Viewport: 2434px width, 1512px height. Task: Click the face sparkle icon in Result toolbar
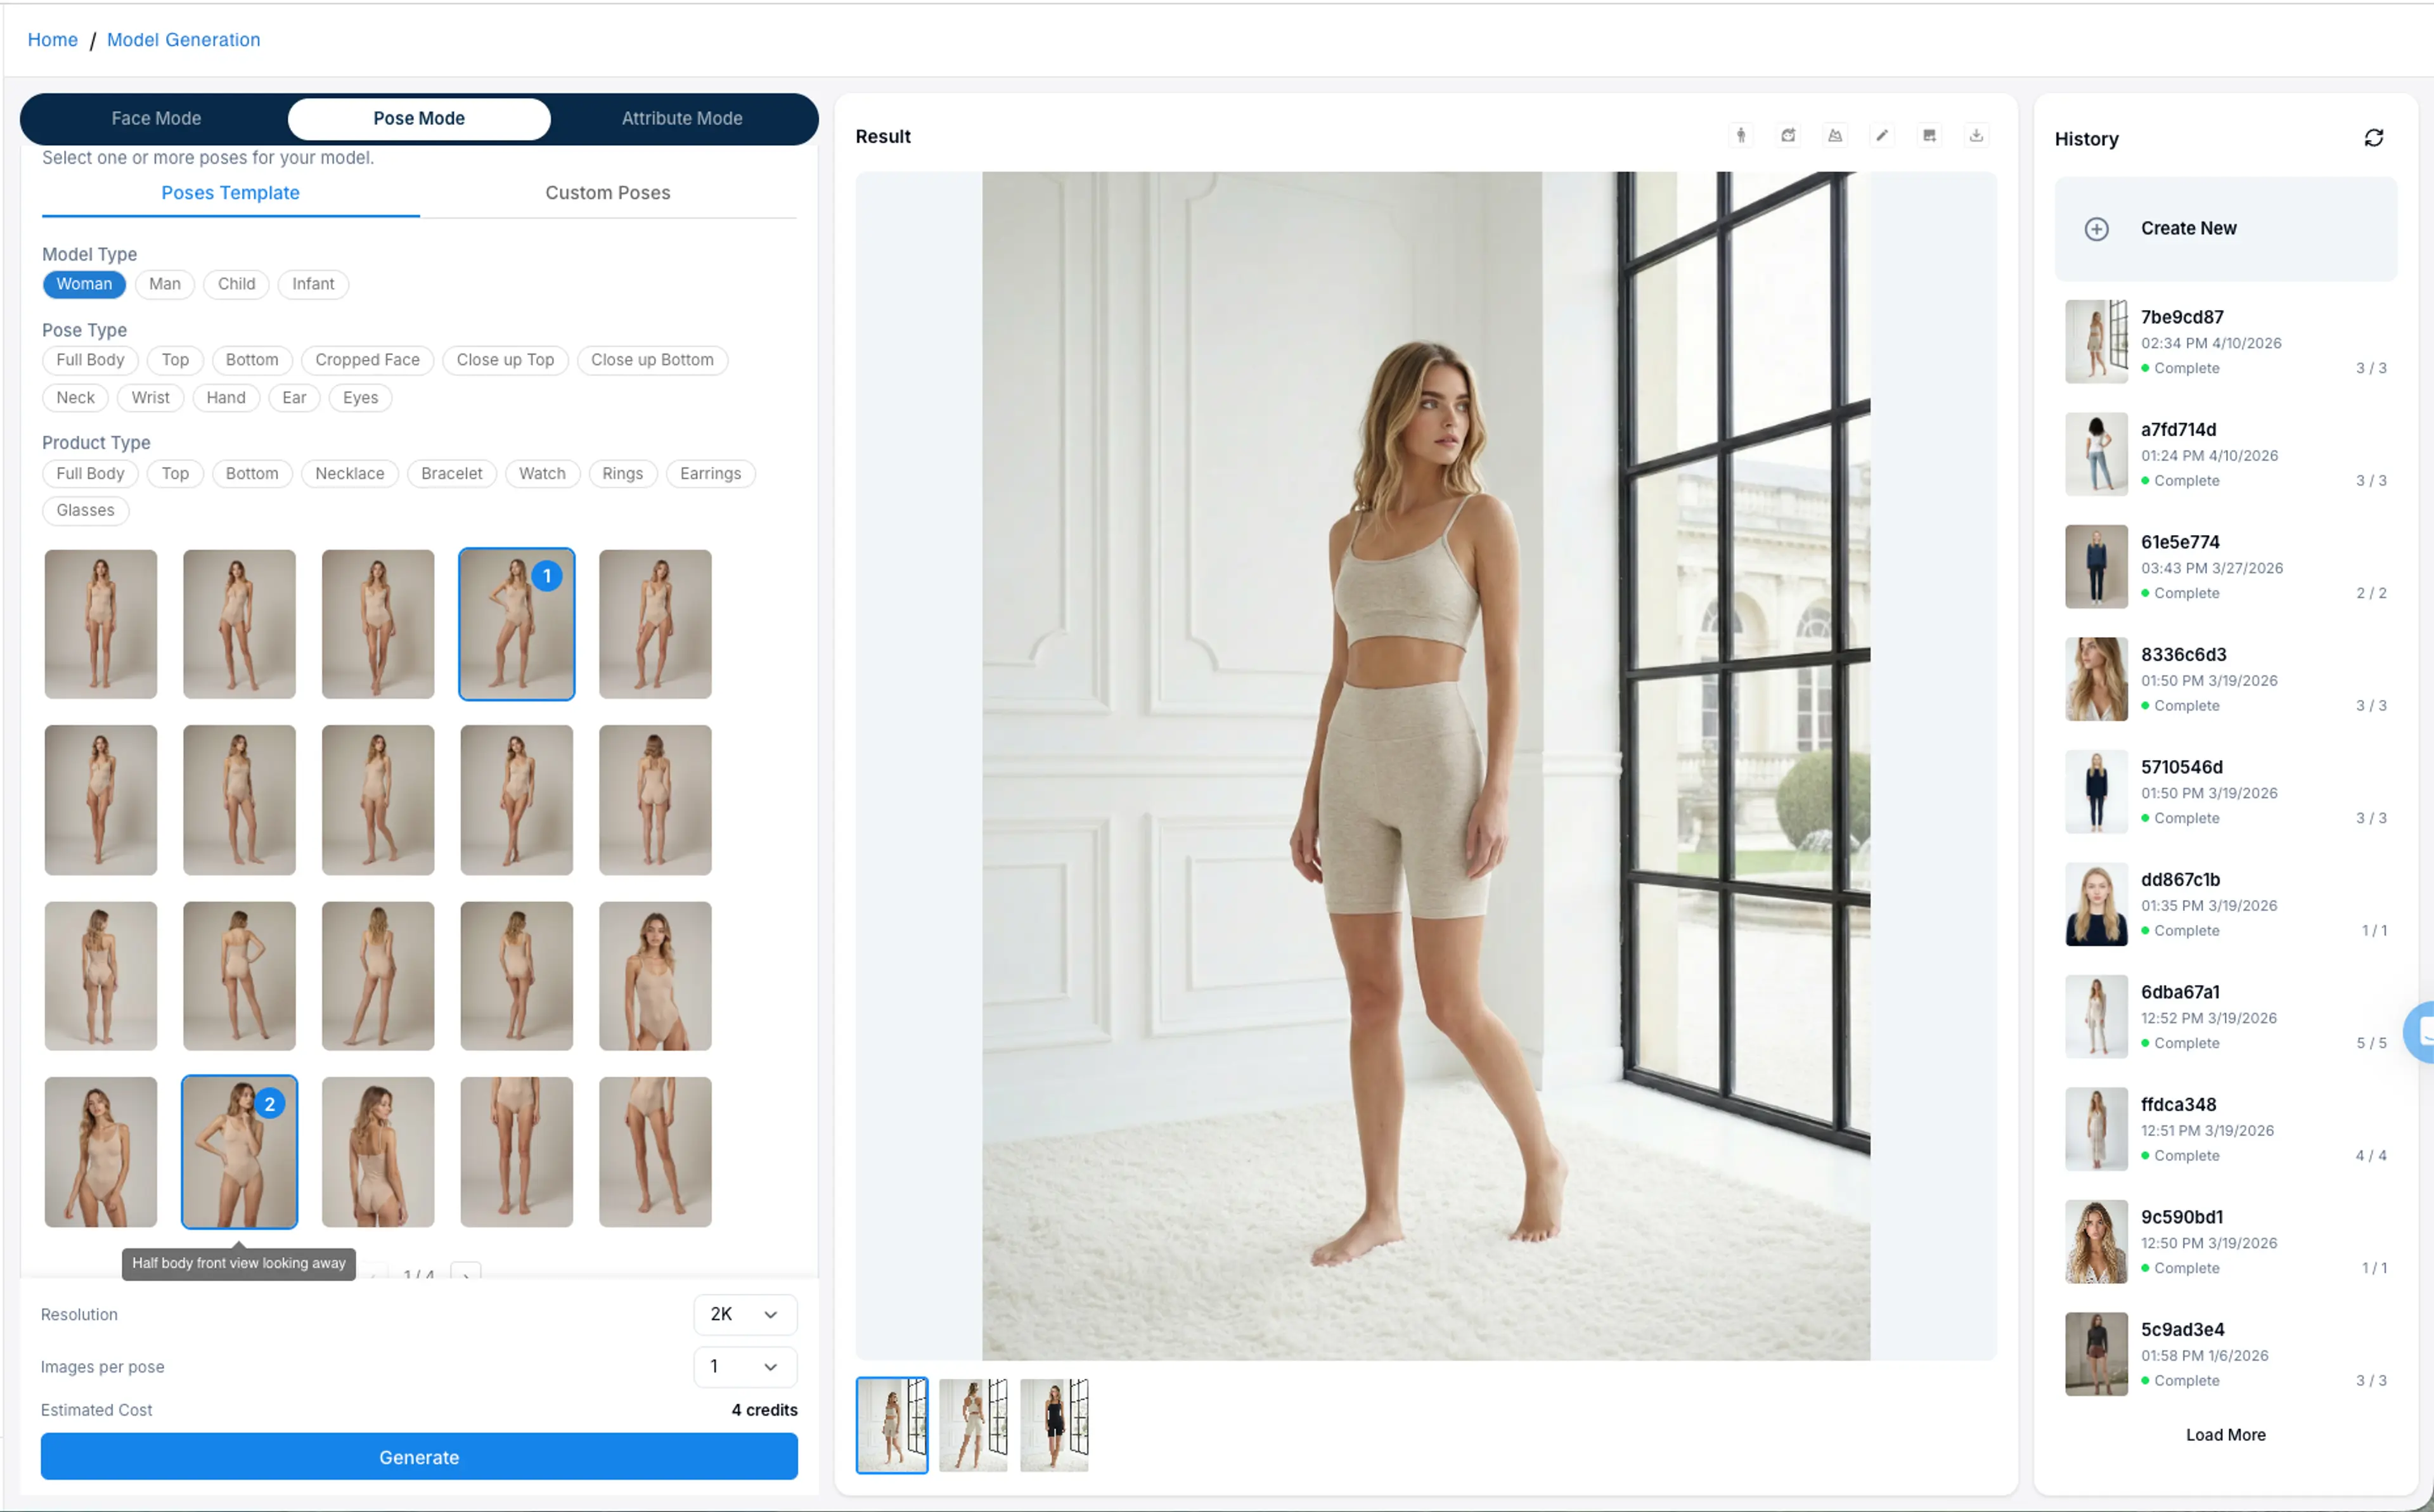(1788, 136)
